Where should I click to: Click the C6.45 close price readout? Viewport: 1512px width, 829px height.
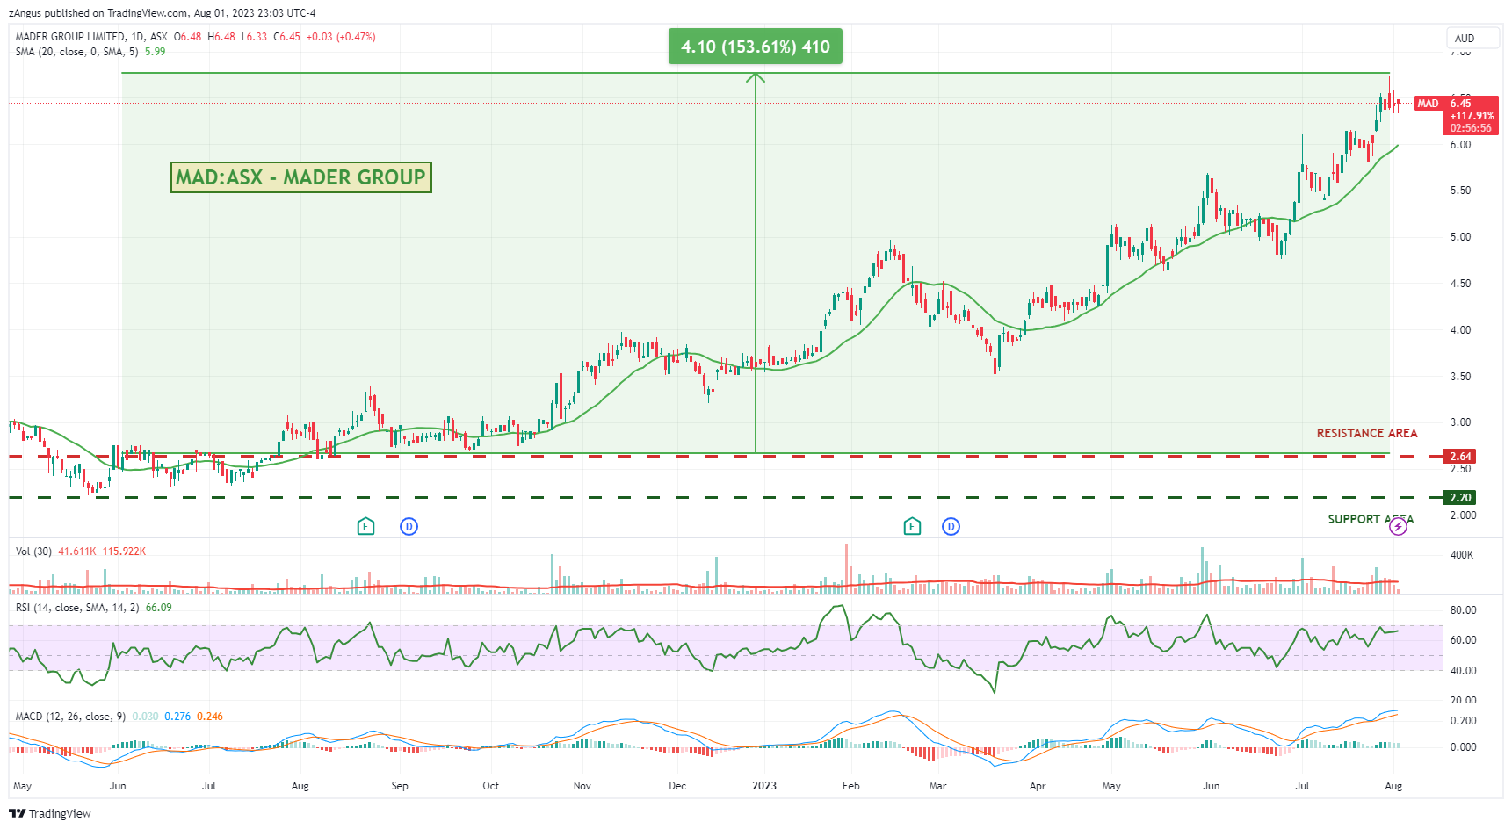(286, 37)
